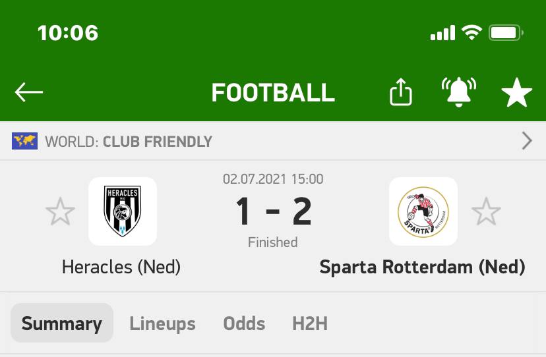Switch to the Odds tab
The width and height of the screenshot is (546, 357).
[244, 323]
